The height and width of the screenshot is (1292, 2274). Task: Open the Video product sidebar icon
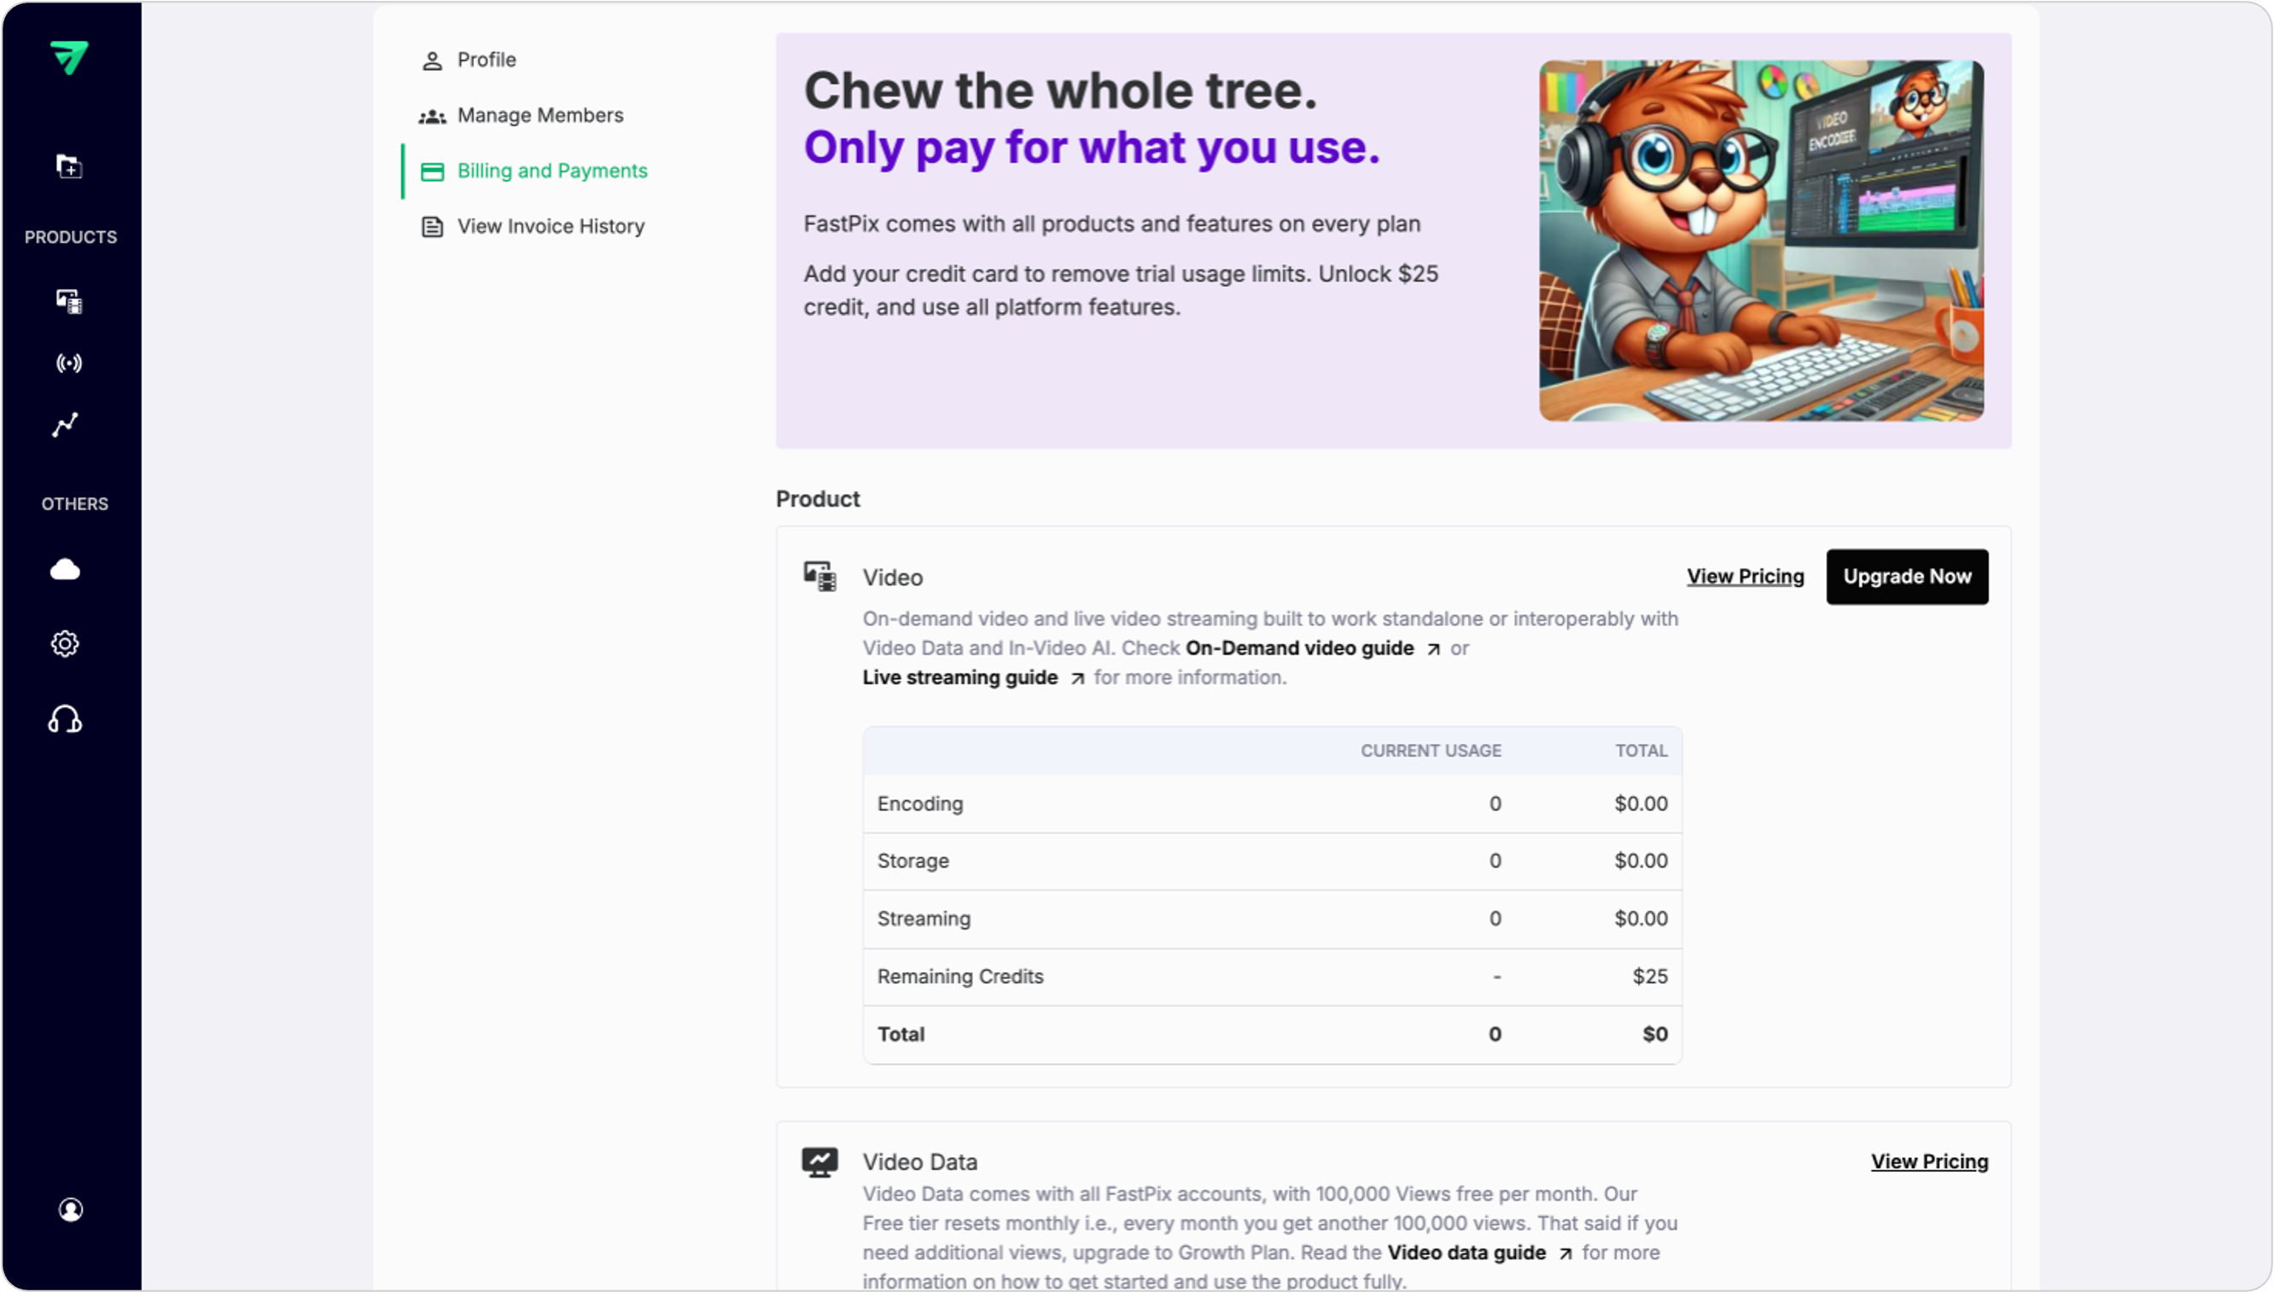[69, 302]
